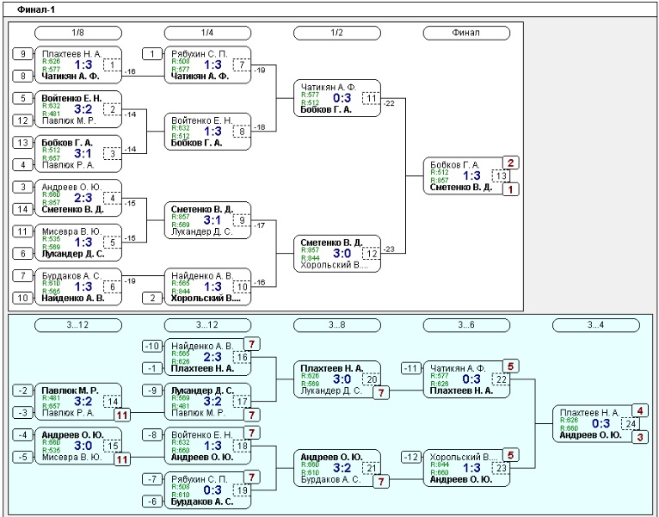The image size is (659, 517).
Task: Select the -10 loser slot box
Action: tap(152, 346)
